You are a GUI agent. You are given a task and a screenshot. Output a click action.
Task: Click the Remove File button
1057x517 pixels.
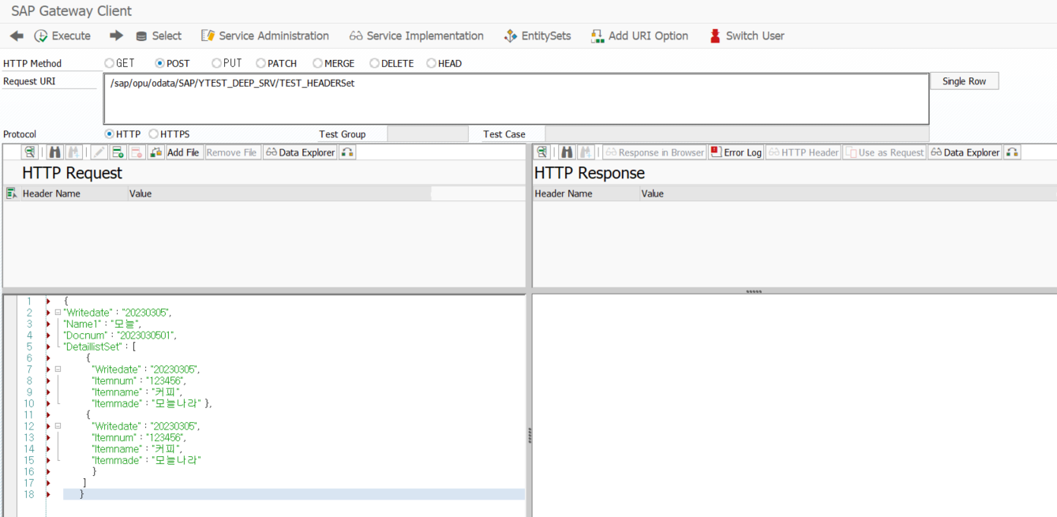232,152
